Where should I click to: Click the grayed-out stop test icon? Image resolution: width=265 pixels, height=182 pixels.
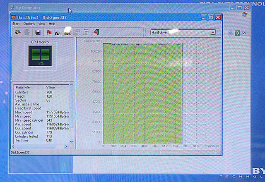27,32
